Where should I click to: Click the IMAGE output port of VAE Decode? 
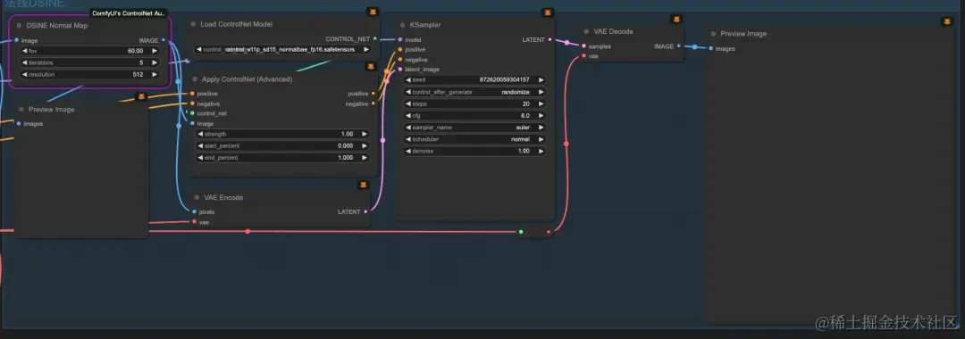point(678,45)
